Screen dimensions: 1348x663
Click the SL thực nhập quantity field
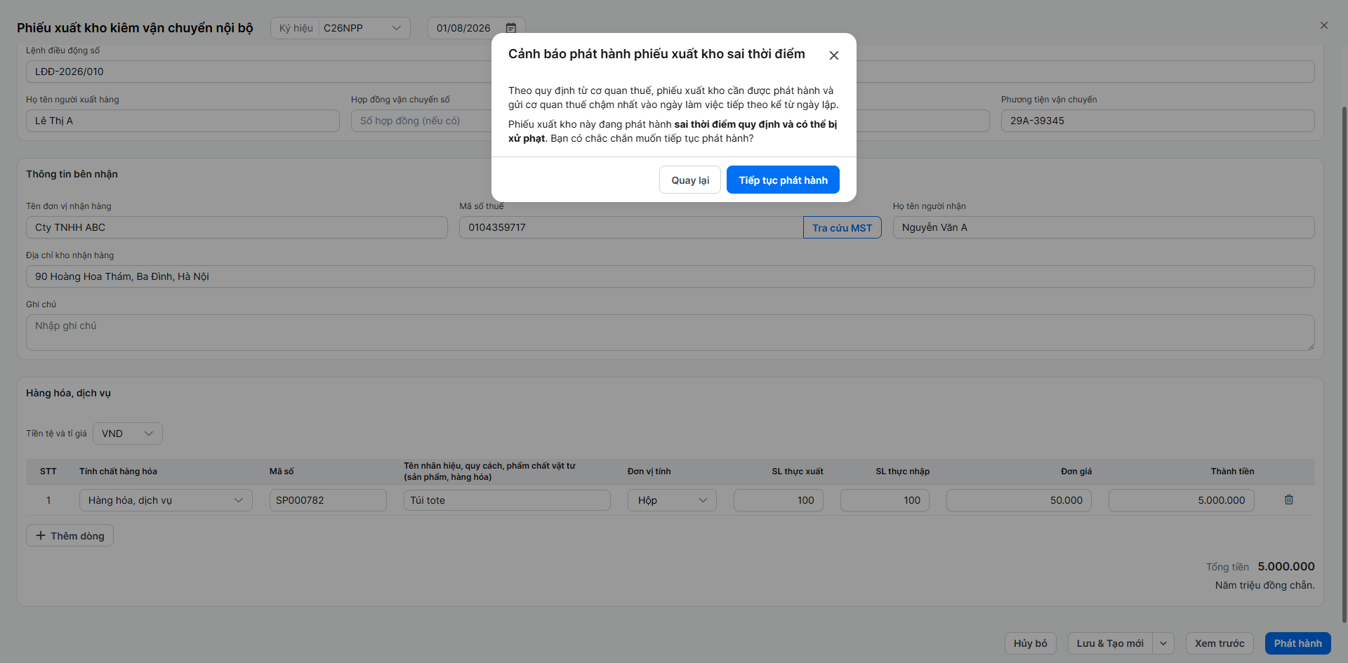point(885,500)
